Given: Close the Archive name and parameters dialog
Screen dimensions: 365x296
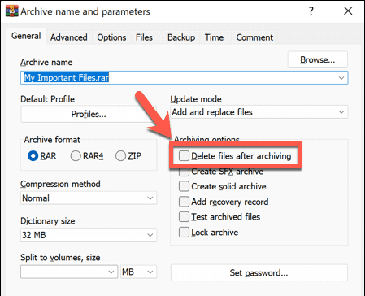Looking at the screenshot, I should [x=348, y=11].
